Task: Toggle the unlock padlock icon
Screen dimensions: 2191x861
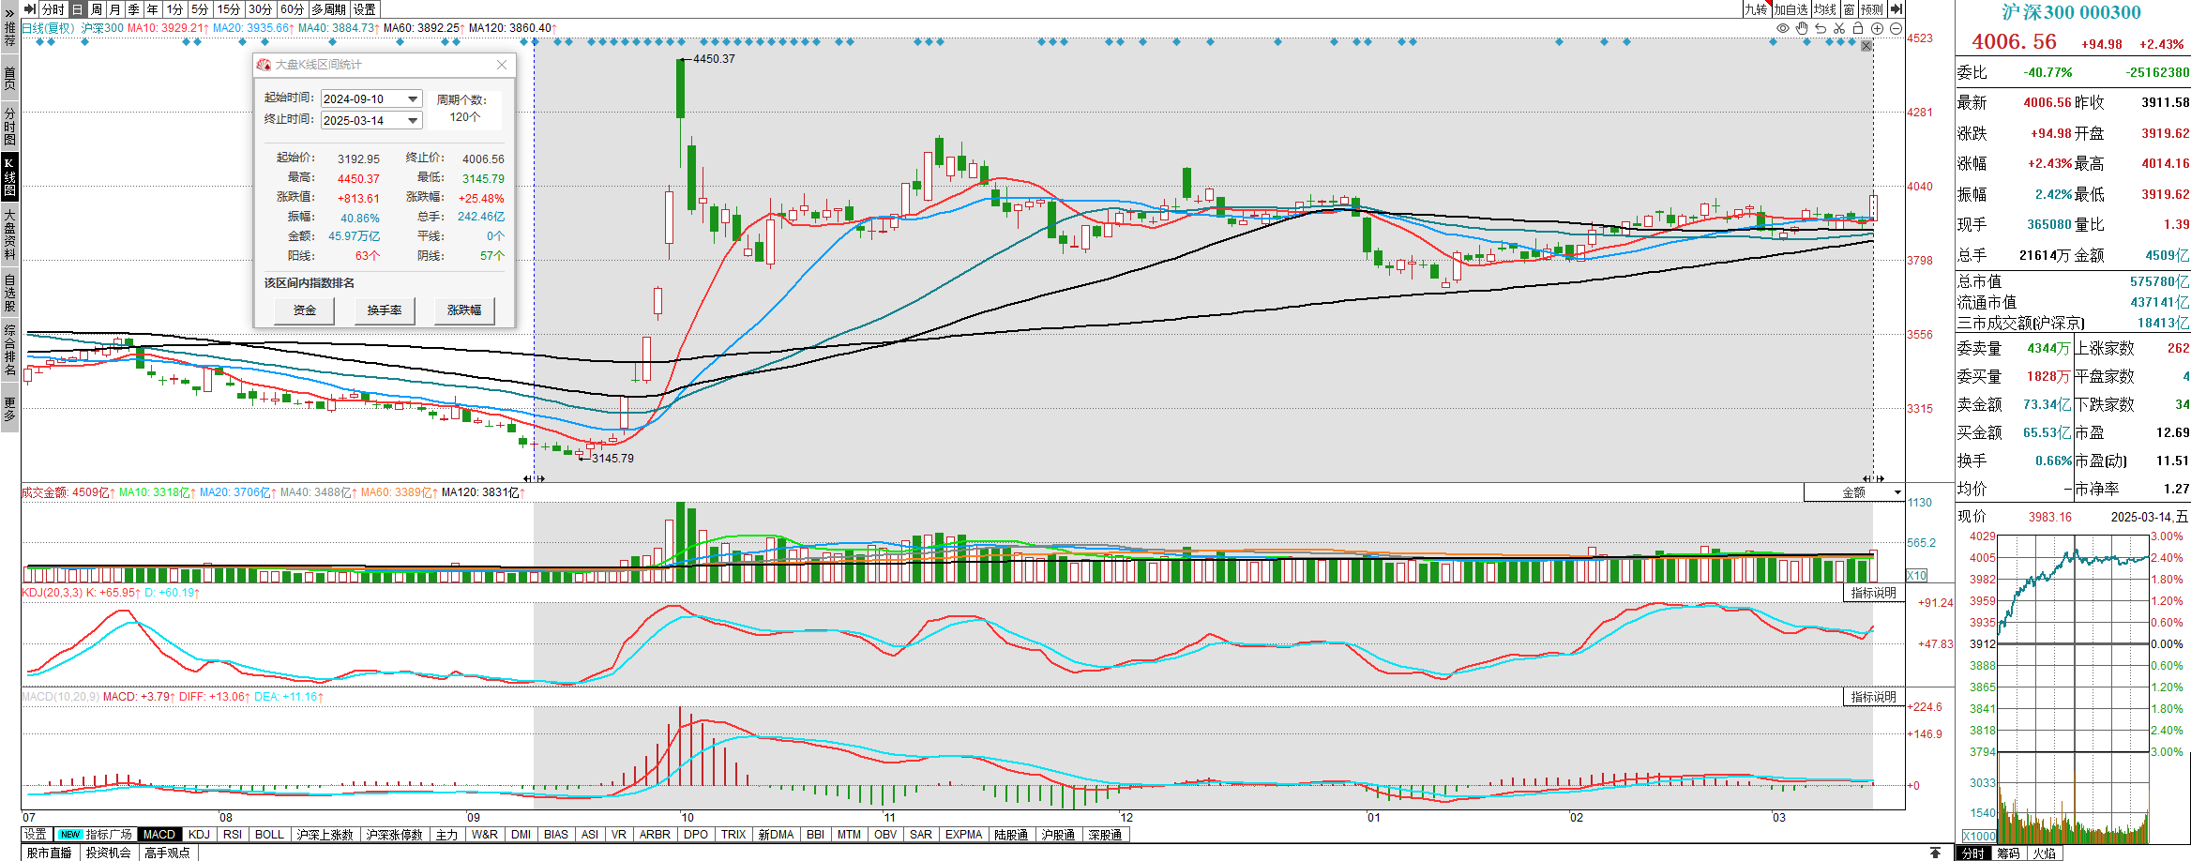Action: click(x=1858, y=28)
